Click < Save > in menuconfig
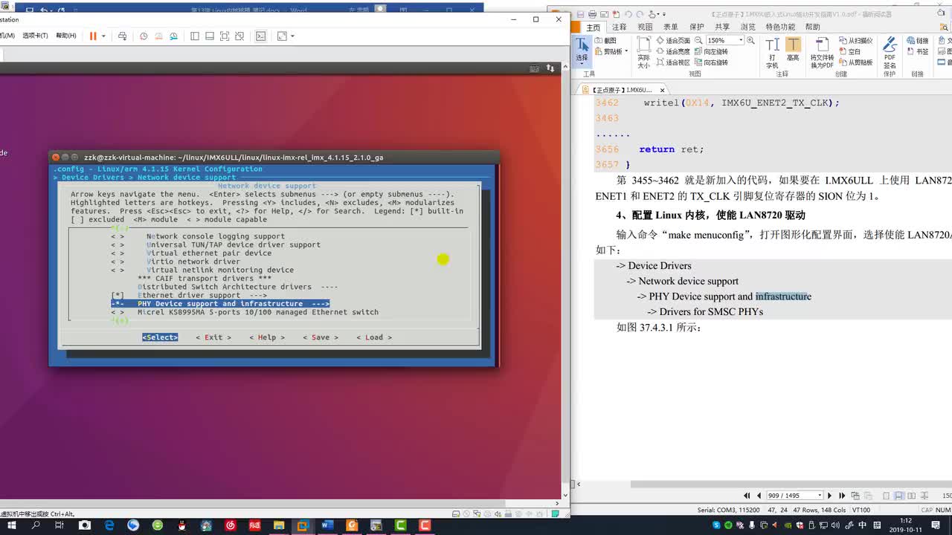Image resolution: width=952 pixels, height=535 pixels. point(321,337)
